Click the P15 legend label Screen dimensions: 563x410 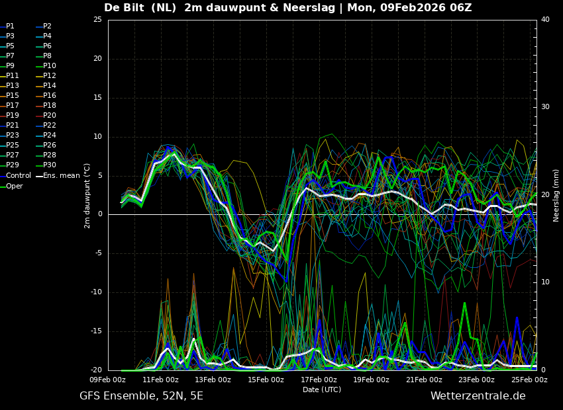[x=12, y=96]
